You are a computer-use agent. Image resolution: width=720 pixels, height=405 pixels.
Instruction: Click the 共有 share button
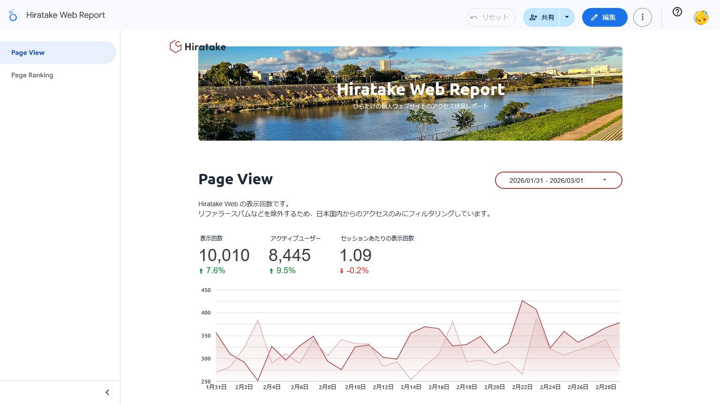544,17
